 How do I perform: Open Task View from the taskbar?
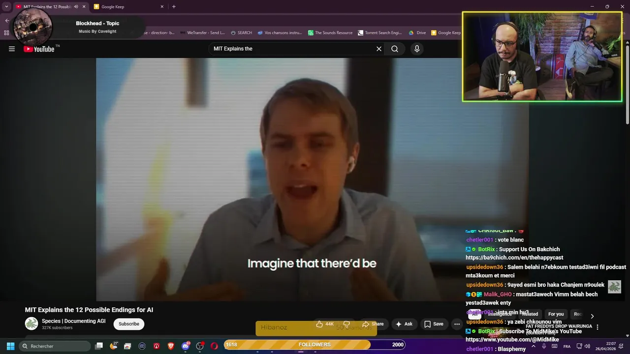[x=99, y=346]
